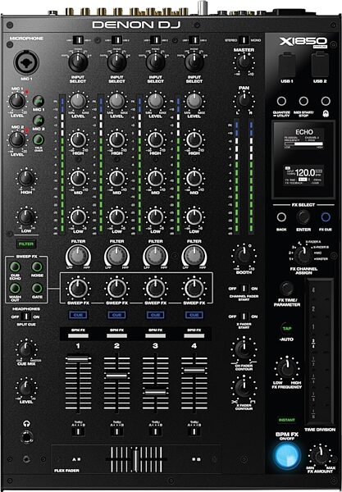Tap the TAP tempo button
The height and width of the screenshot is (492, 342).
(x=286, y=329)
